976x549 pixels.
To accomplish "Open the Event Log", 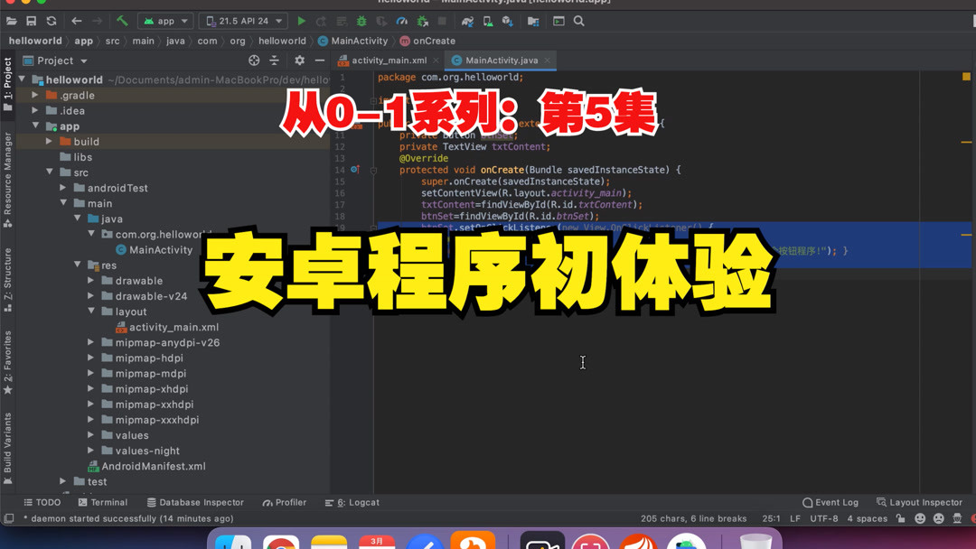I will click(x=830, y=502).
